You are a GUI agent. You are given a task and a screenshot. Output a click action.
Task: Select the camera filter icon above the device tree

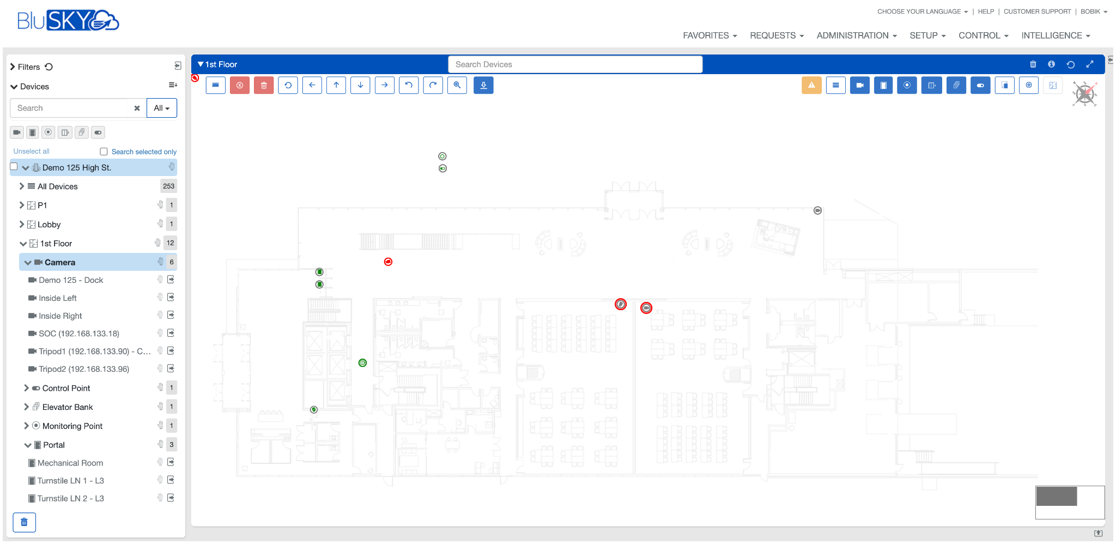[x=16, y=132]
